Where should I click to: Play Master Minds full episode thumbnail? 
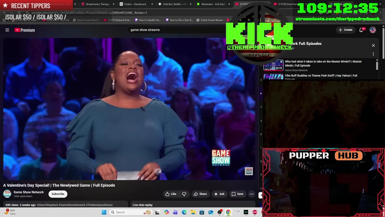(x=273, y=65)
